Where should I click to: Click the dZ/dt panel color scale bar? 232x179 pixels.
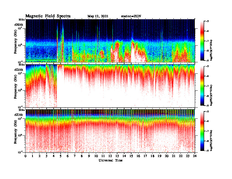[x=202, y=131]
